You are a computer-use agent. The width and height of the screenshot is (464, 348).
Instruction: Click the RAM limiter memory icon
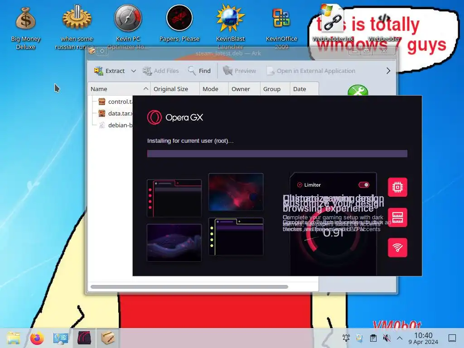(x=397, y=217)
